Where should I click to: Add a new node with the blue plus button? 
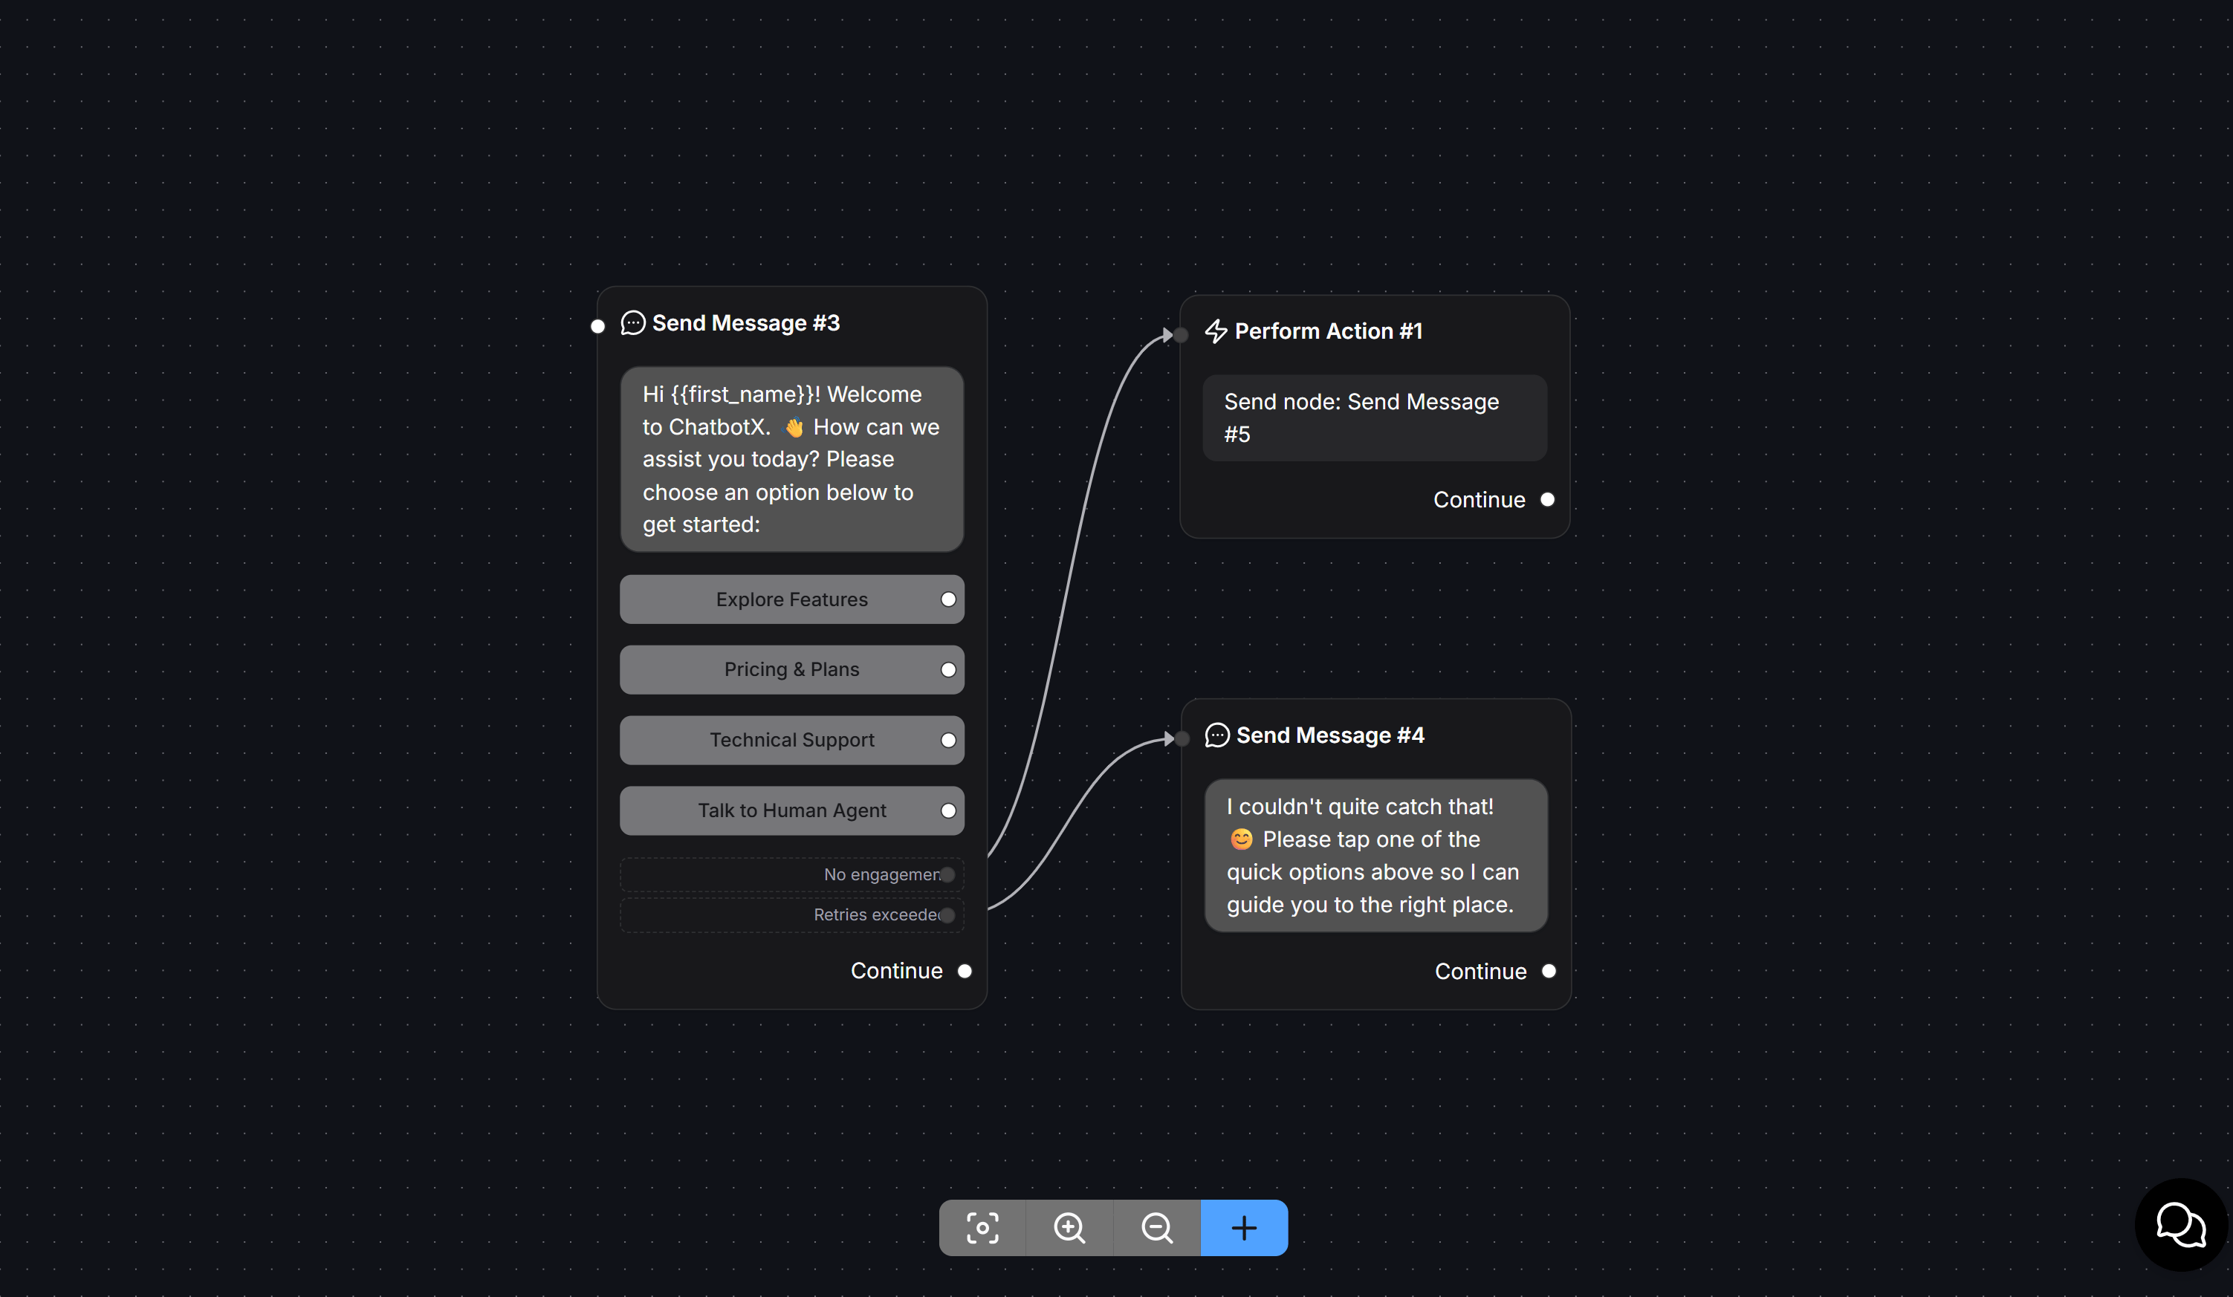point(1244,1228)
